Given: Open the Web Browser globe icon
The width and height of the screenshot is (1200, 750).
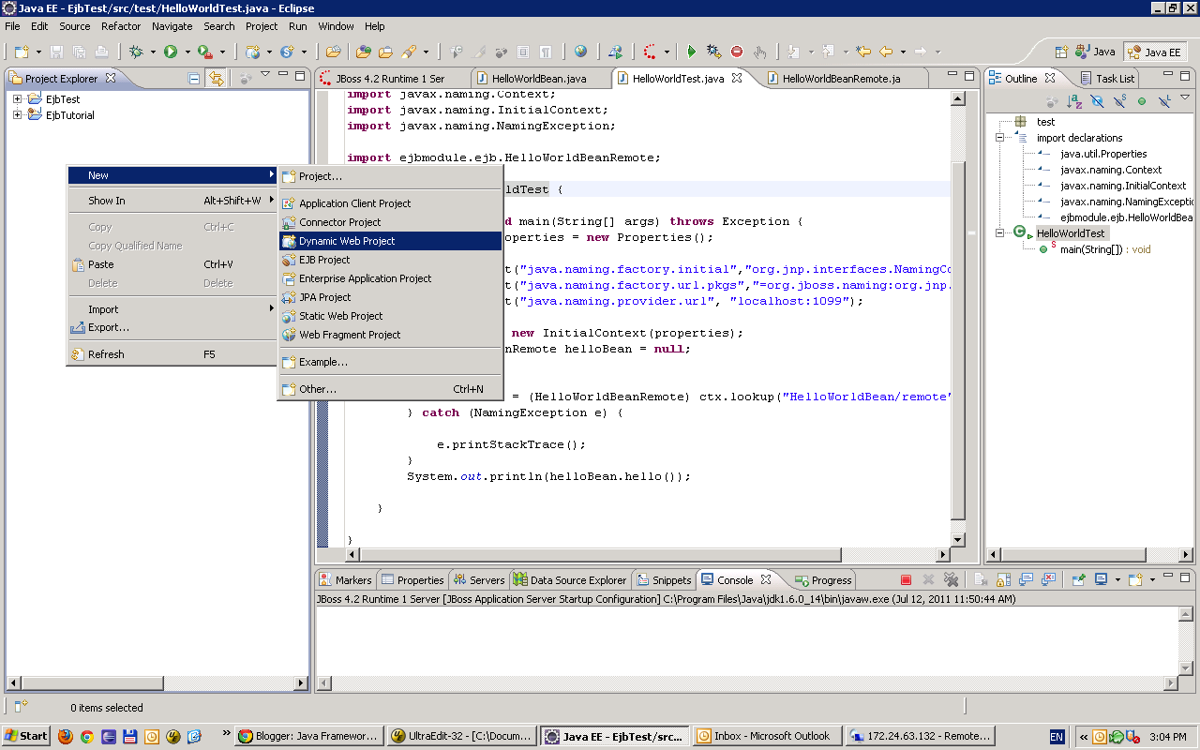Looking at the screenshot, I should pos(582,51).
